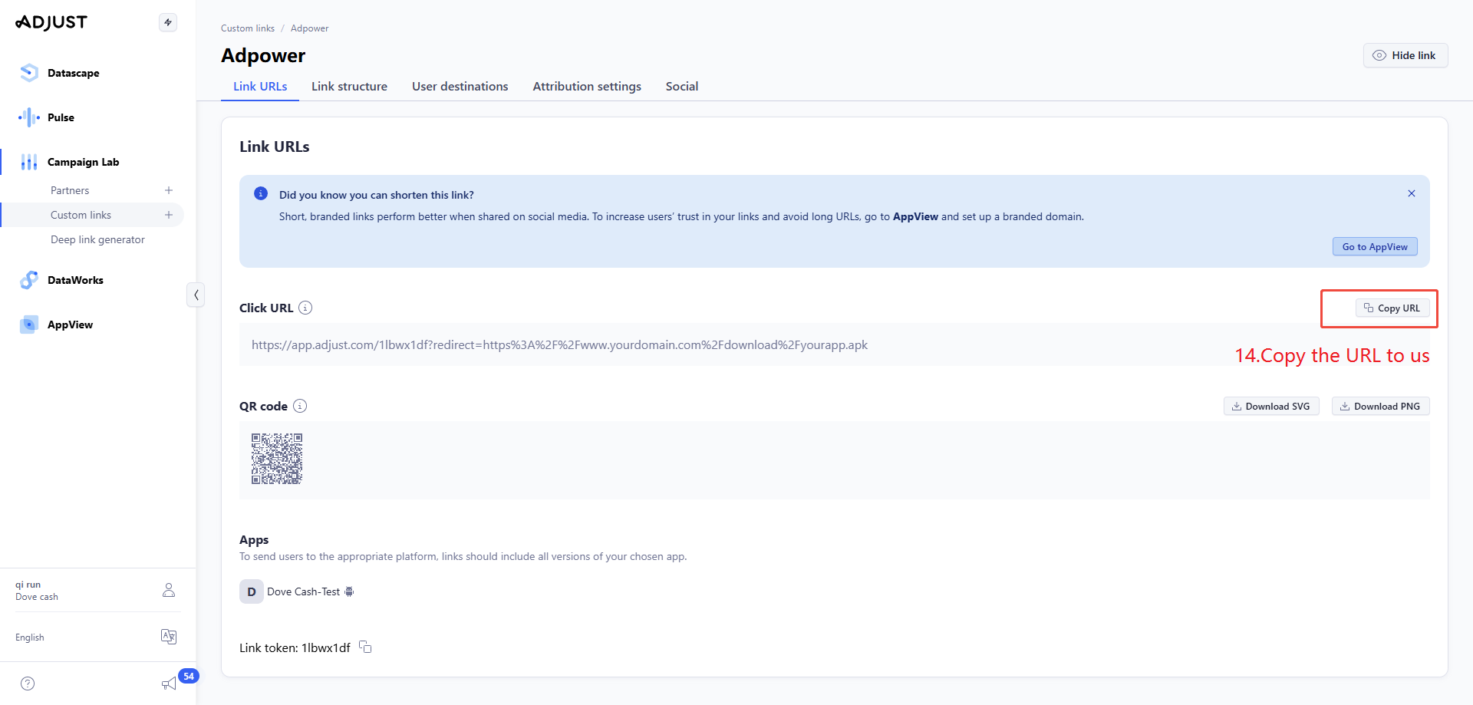1473x705 pixels.
Task: Add a new custom link with plus icon
Action: pos(169,215)
